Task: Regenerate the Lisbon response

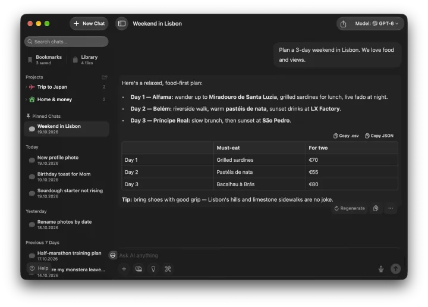Action: pyautogui.click(x=350, y=208)
